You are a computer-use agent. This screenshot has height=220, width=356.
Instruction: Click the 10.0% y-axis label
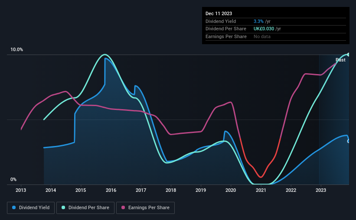[x=16, y=50]
